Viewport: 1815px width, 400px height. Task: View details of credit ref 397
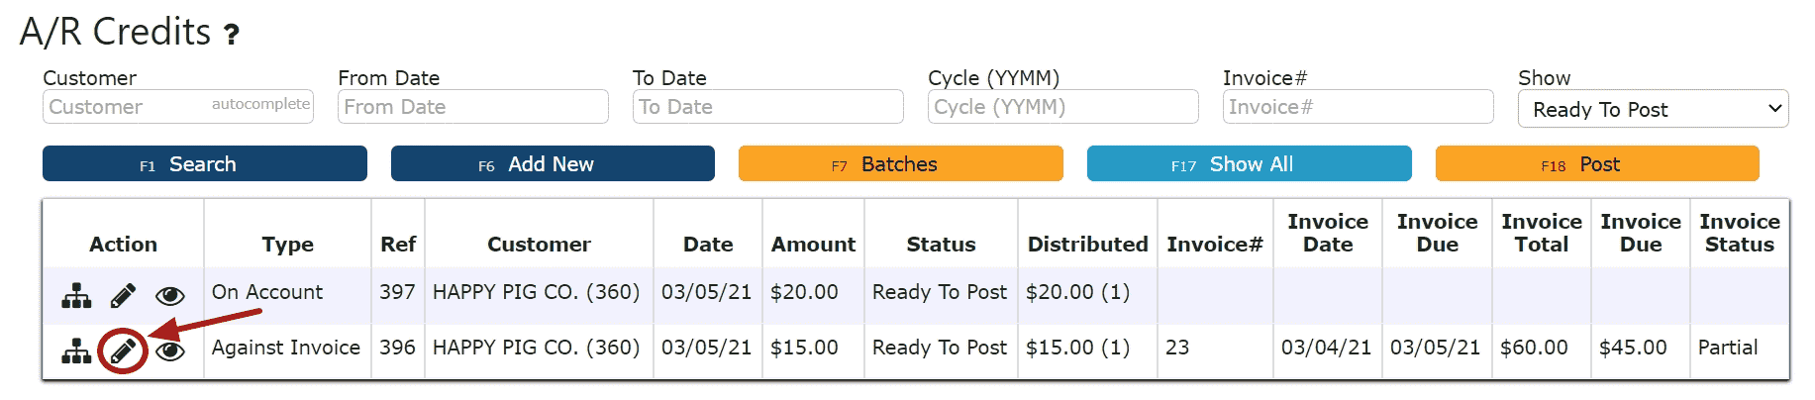tap(170, 295)
